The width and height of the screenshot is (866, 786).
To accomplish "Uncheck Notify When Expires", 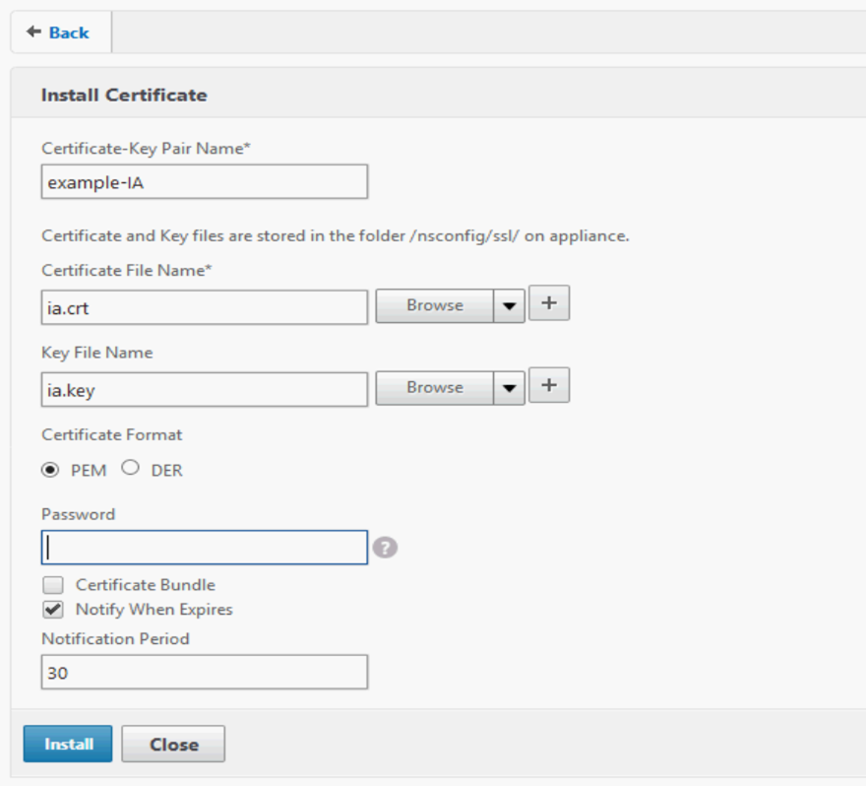I will point(53,610).
